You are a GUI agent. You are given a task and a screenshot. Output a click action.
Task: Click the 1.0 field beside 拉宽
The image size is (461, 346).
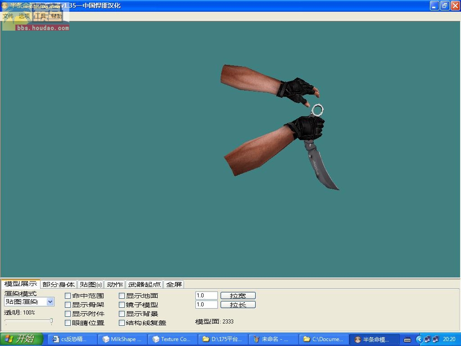pos(206,296)
